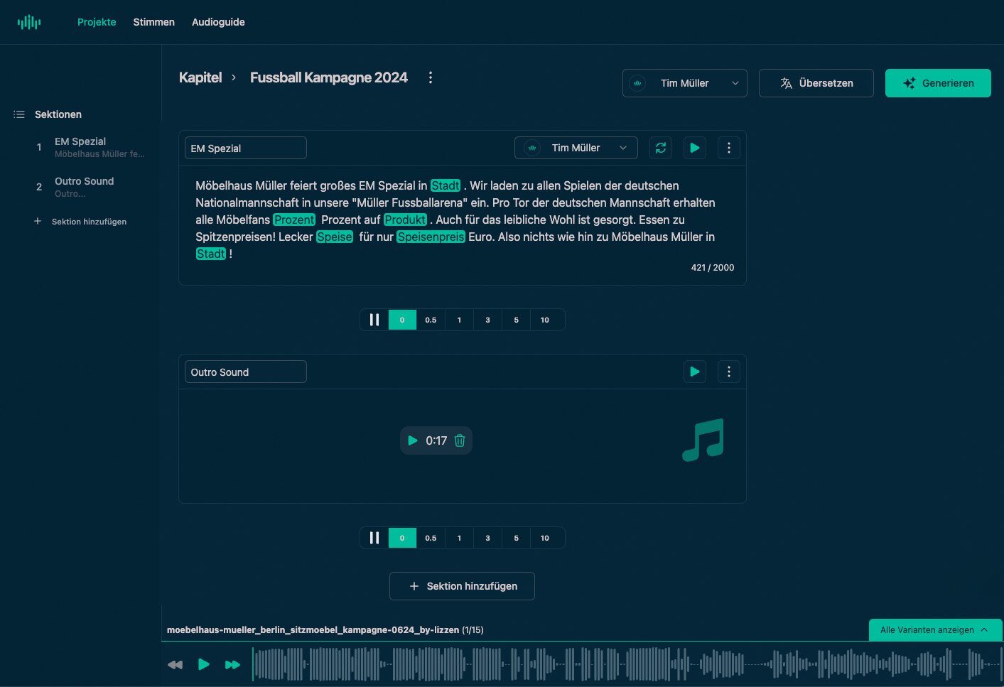Open the EM Spezial section more options
The height and width of the screenshot is (687, 1004).
(x=729, y=148)
